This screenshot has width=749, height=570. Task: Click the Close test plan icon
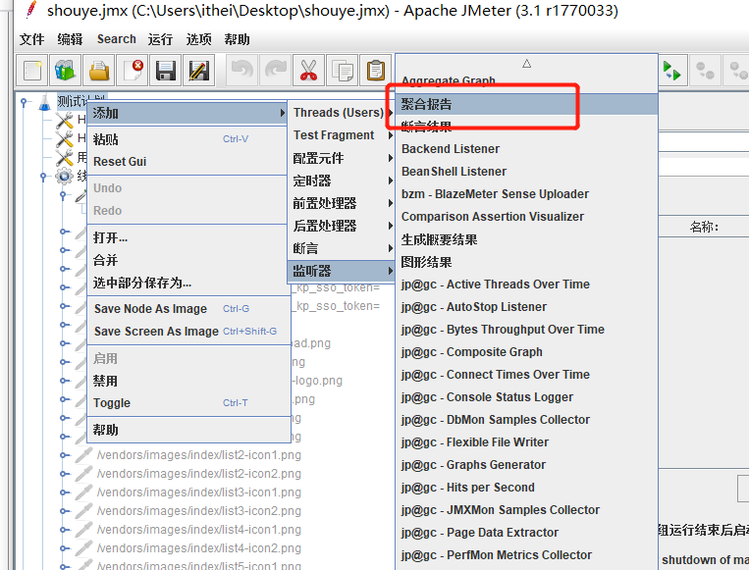click(133, 71)
